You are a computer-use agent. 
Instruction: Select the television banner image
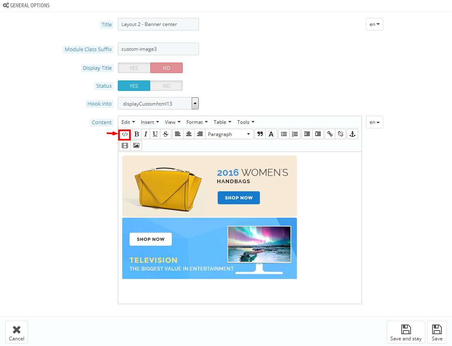click(210, 248)
